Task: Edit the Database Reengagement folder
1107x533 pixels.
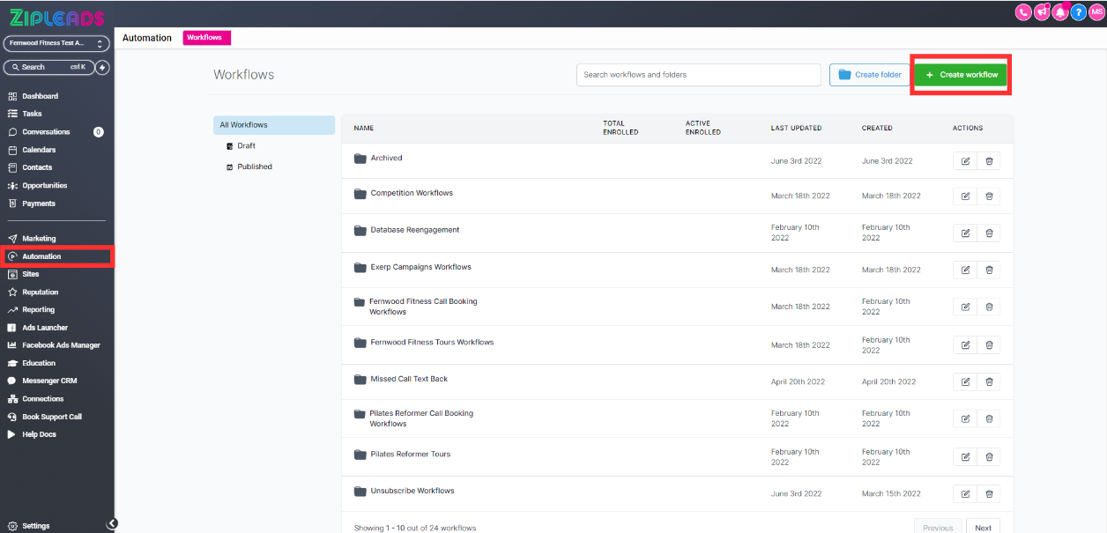Action: coord(965,233)
